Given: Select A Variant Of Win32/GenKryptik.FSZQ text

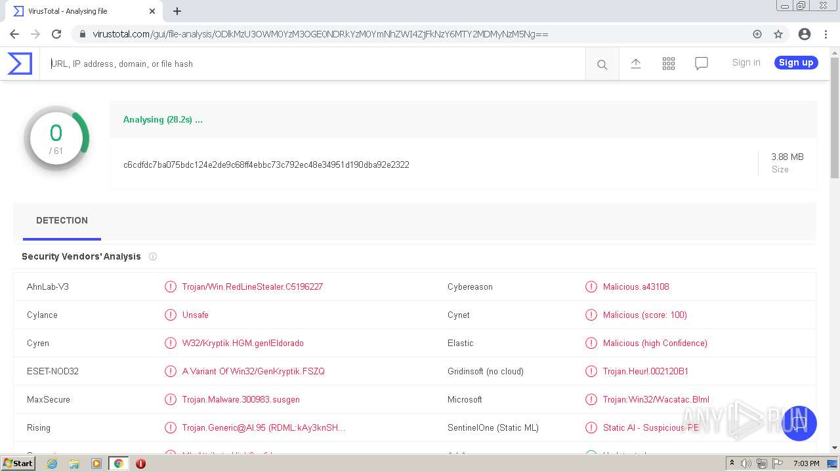Looking at the screenshot, I should [253, 371].
